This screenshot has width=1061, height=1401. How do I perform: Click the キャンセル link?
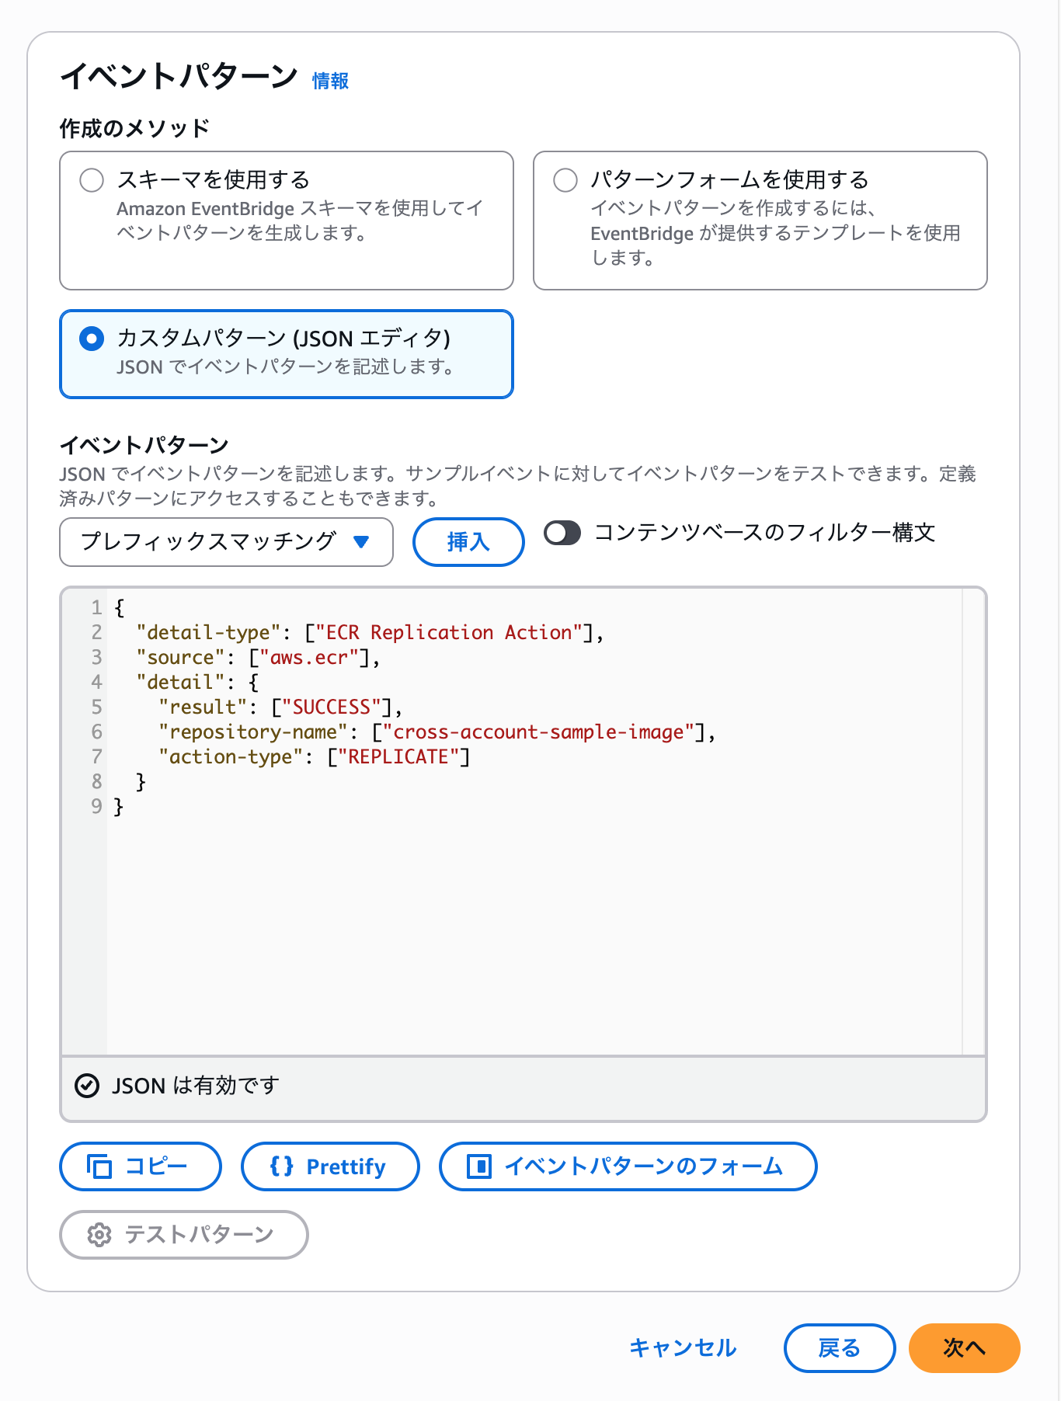coord(683,1348)
